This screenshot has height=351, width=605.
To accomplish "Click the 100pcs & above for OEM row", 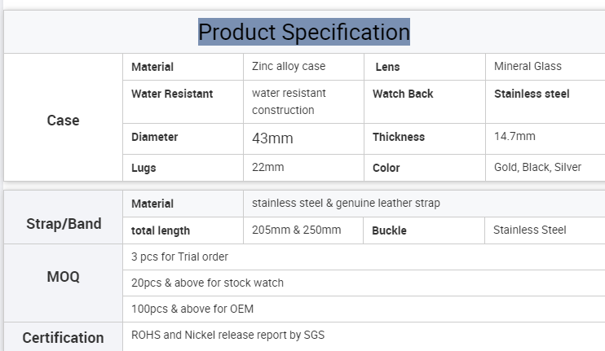I will coord(364,309).
